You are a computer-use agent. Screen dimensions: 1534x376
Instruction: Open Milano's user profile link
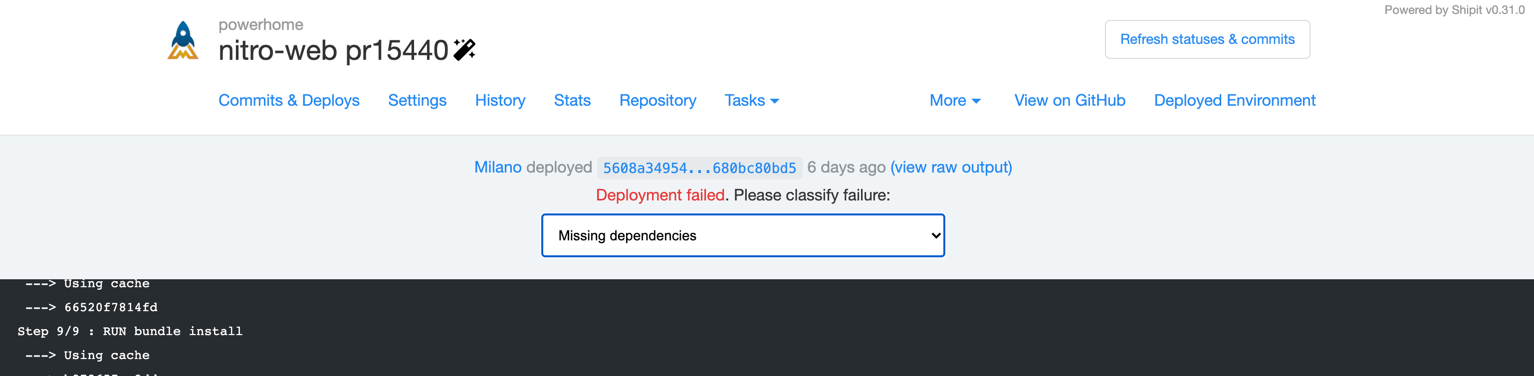point(497,167)
